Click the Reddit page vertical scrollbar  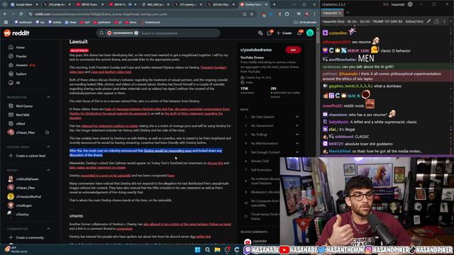318,38
